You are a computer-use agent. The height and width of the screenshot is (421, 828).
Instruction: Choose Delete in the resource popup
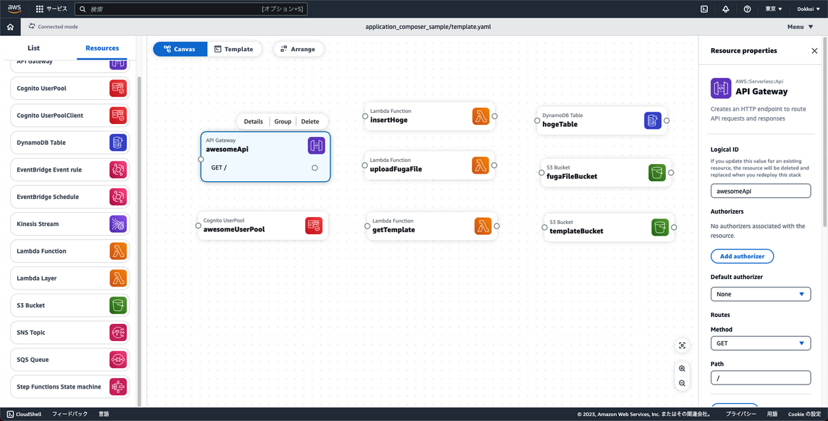pos(310,121)
